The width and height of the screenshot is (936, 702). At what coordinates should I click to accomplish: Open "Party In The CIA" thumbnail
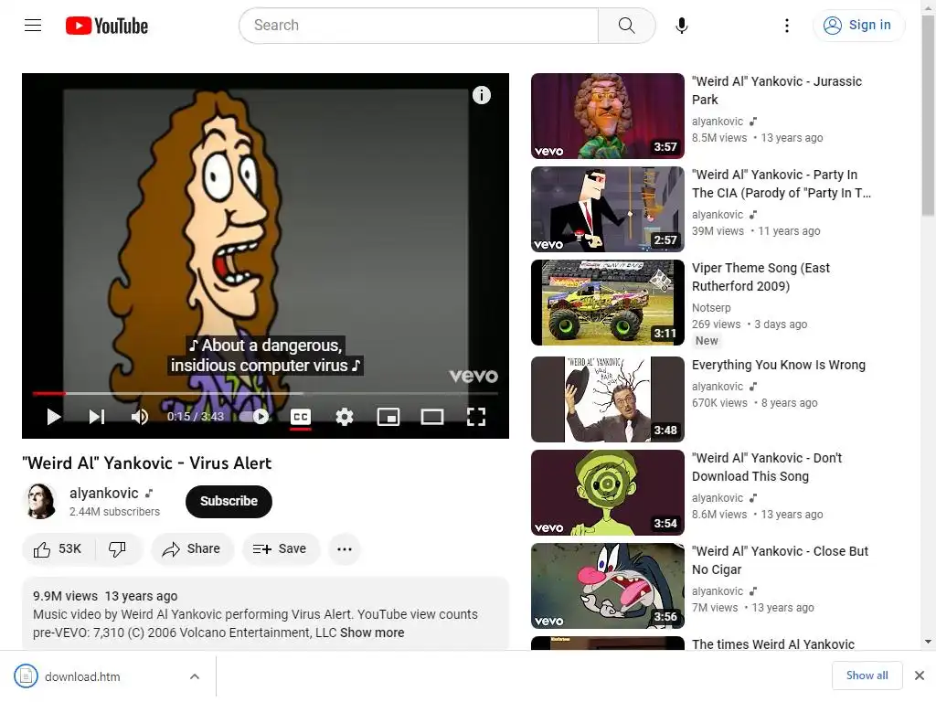coord(608,209)
